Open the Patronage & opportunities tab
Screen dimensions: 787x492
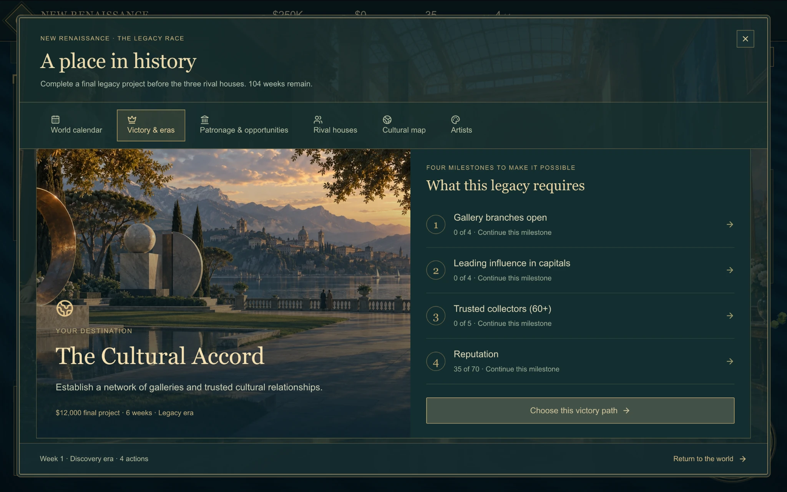click(244, 125)
